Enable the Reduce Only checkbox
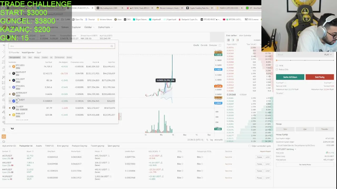Screen dimensions: 337x189 click(x=277, y=70)
